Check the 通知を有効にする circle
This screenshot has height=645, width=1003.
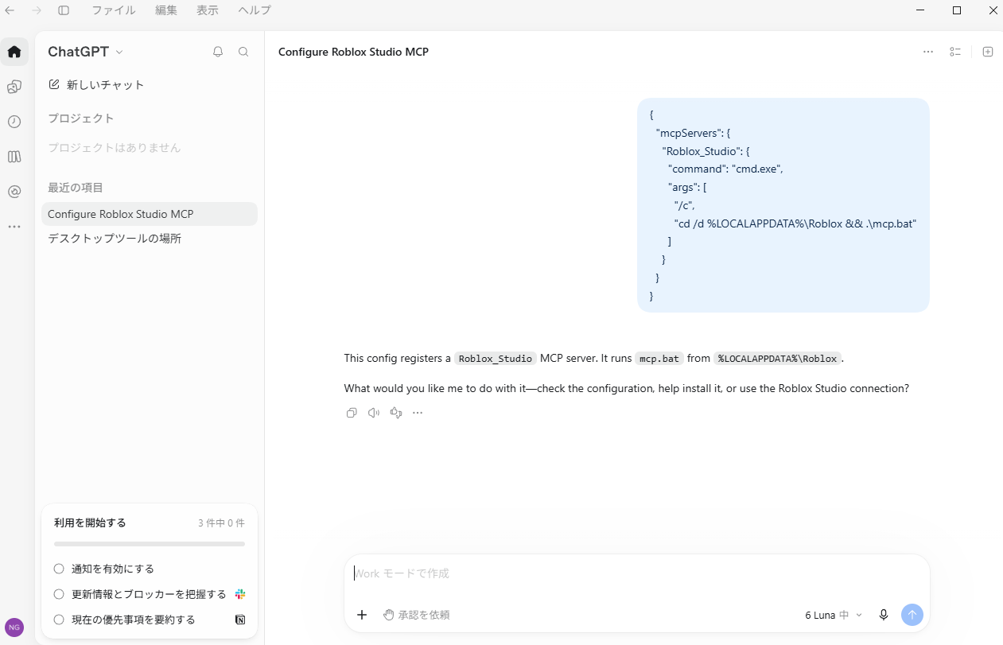point(59,569)
